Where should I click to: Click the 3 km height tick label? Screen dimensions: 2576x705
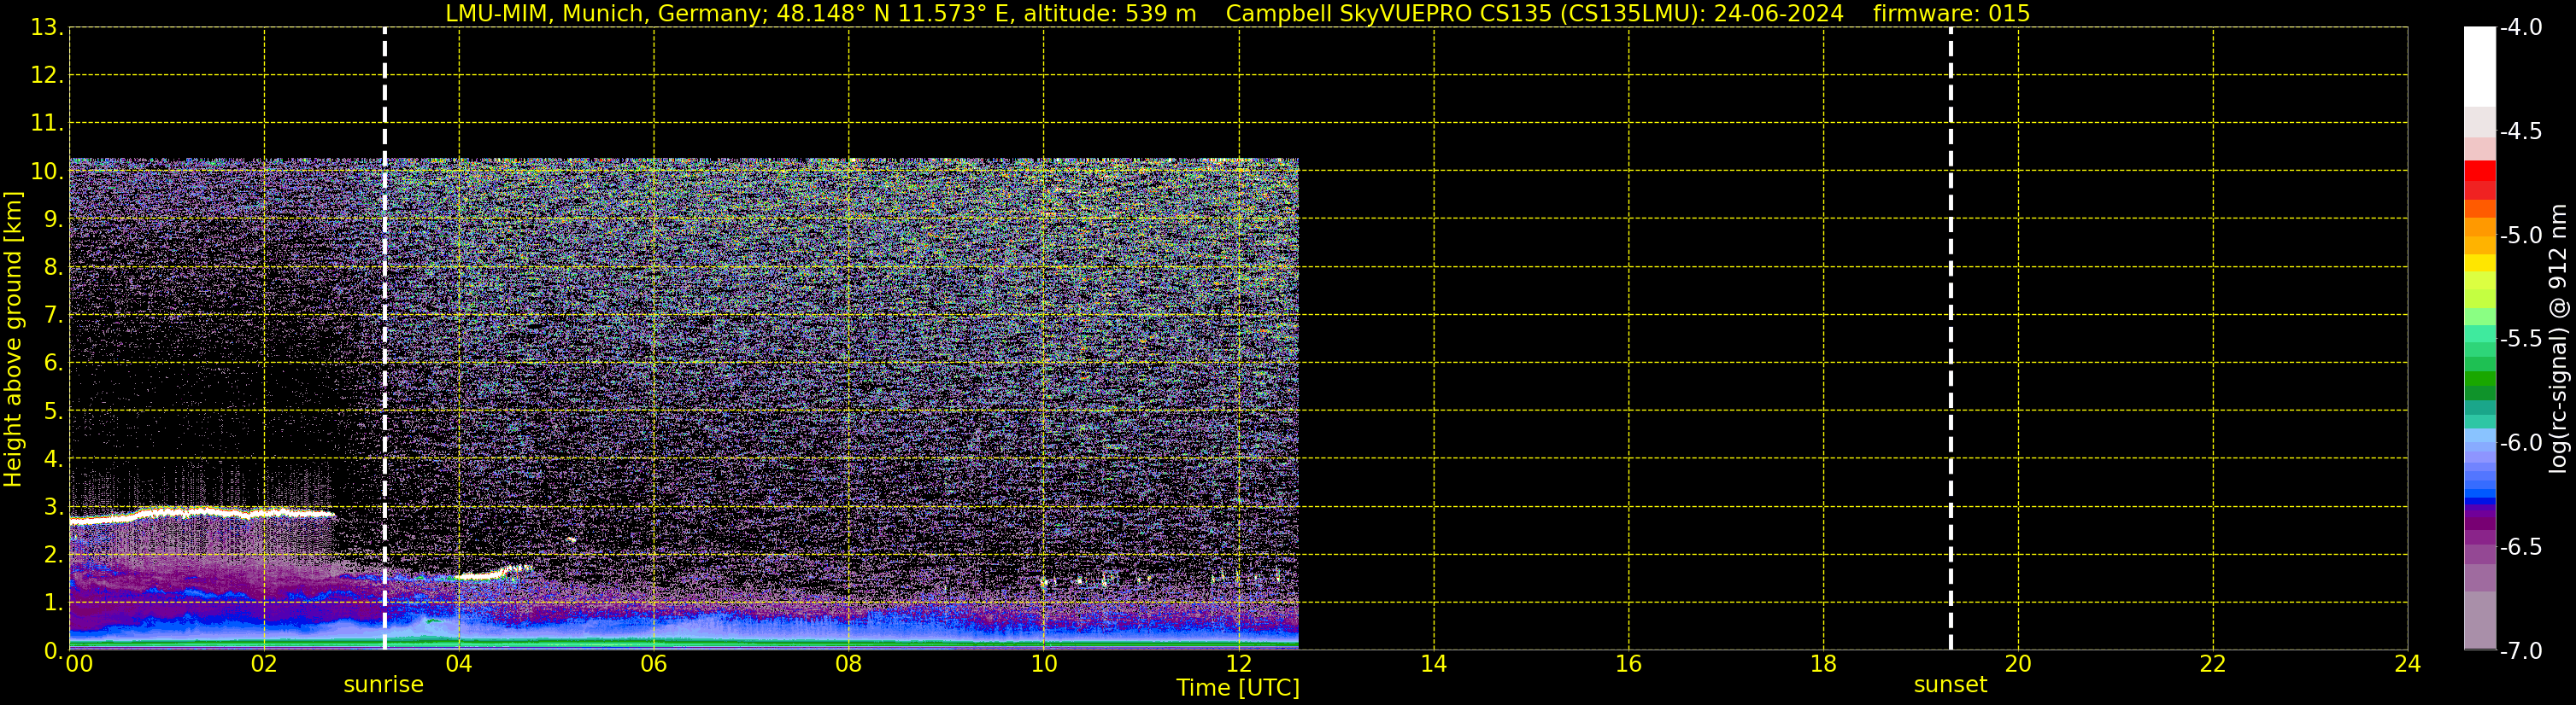pyautogui.click(x=52, y=507)
